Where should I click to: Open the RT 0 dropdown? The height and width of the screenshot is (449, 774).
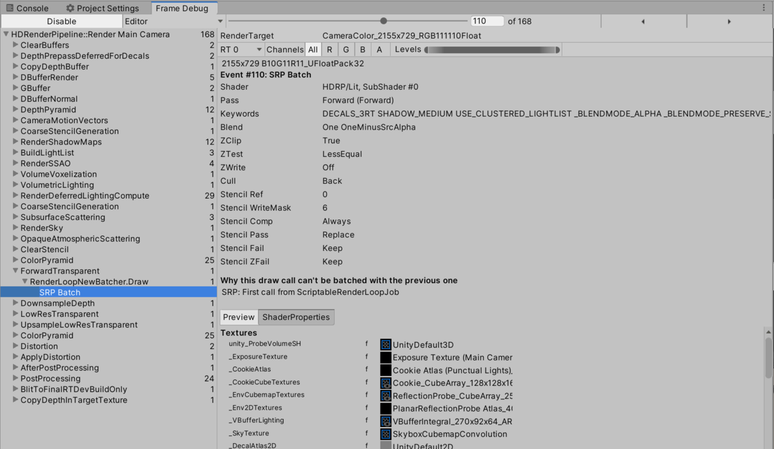(241, 50)
